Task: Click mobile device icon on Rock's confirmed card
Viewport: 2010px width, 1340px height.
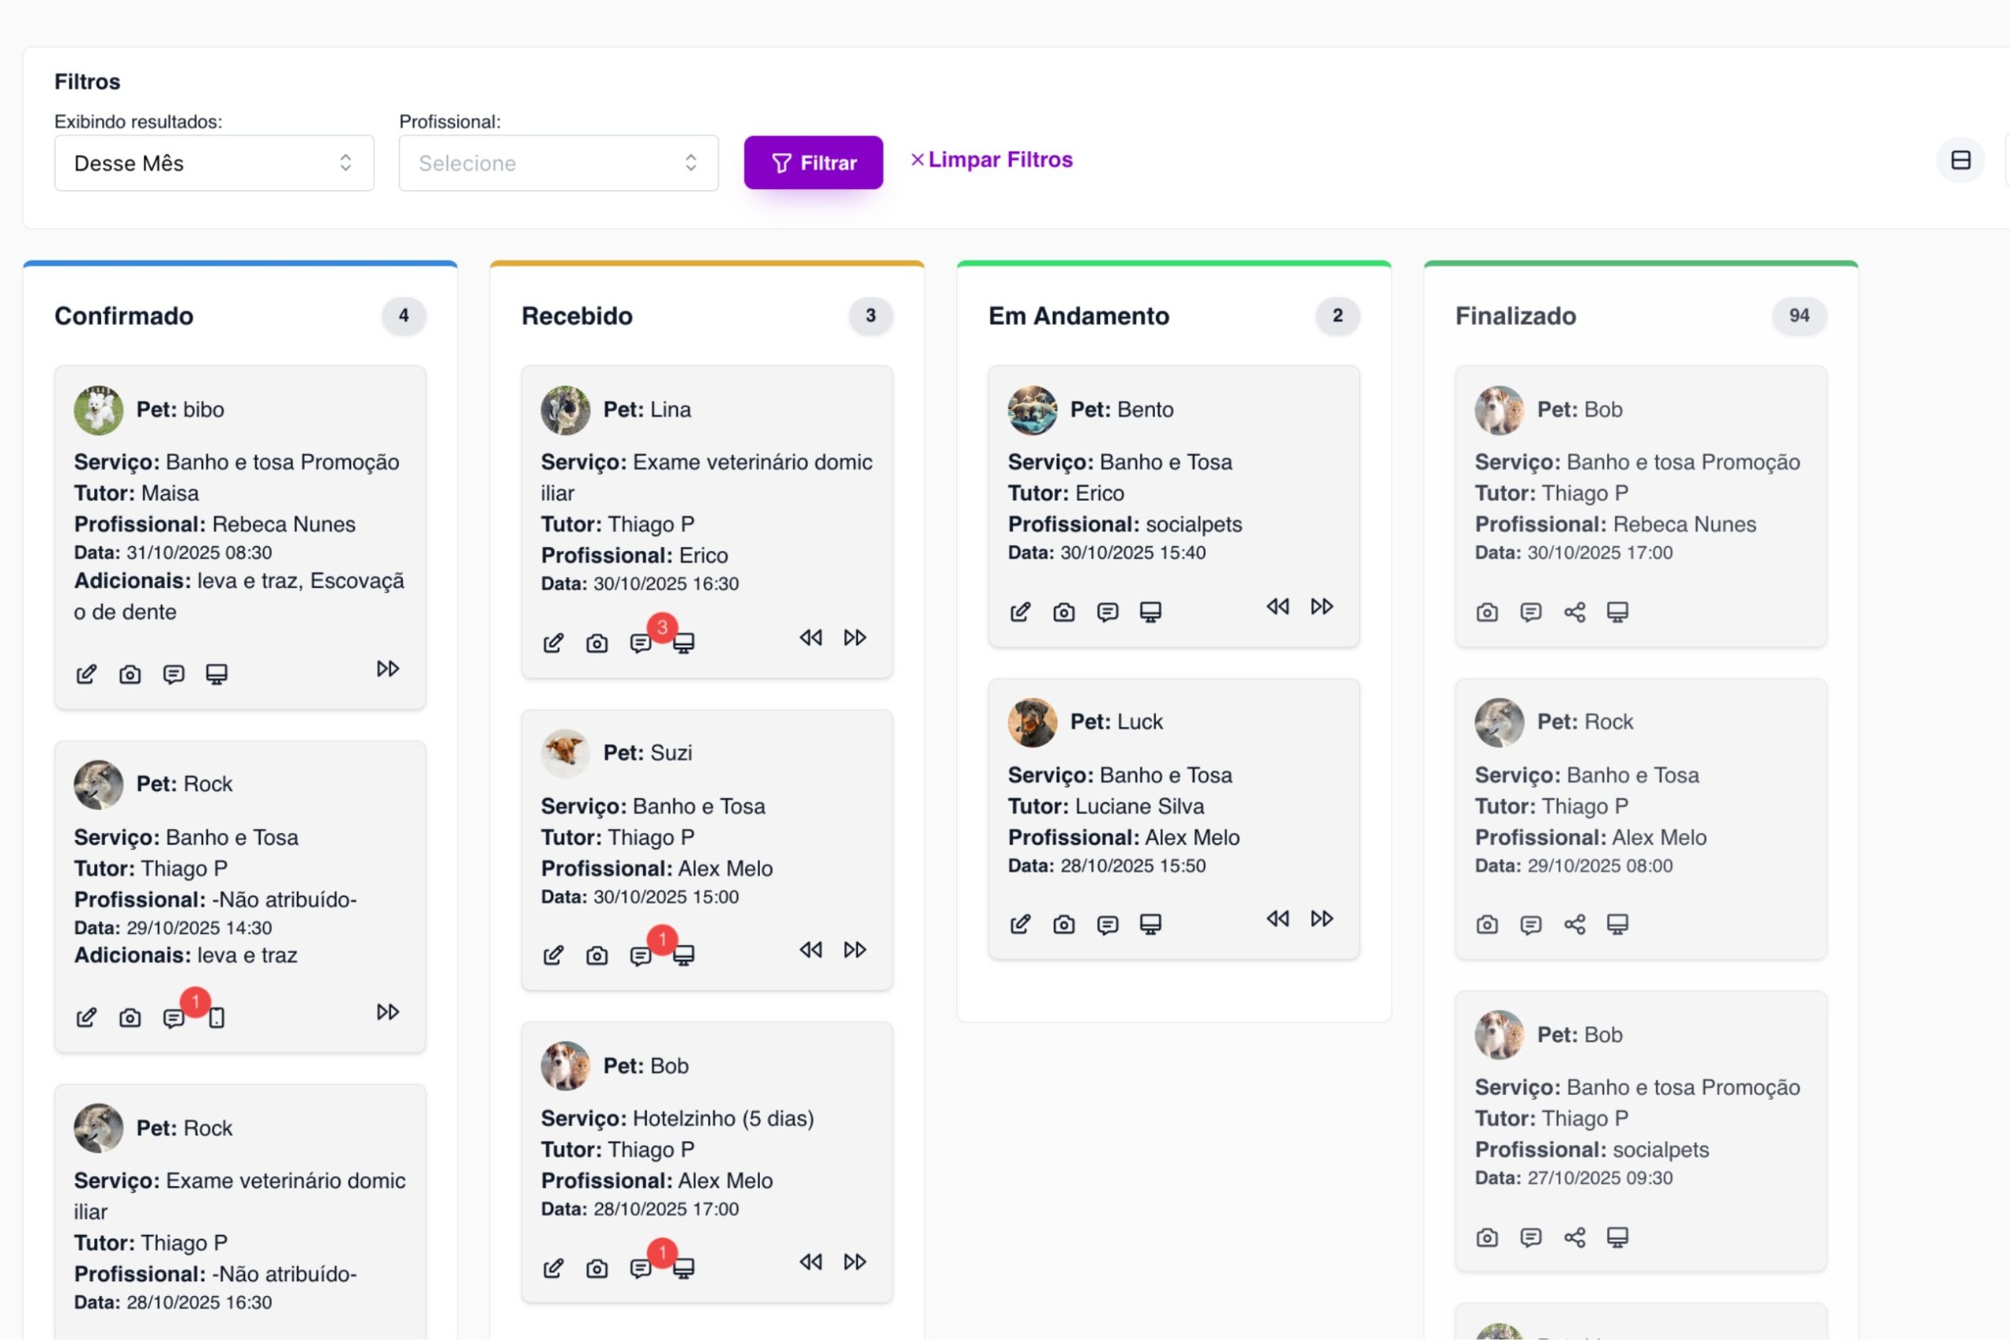Action: (x=217, y=1018)
